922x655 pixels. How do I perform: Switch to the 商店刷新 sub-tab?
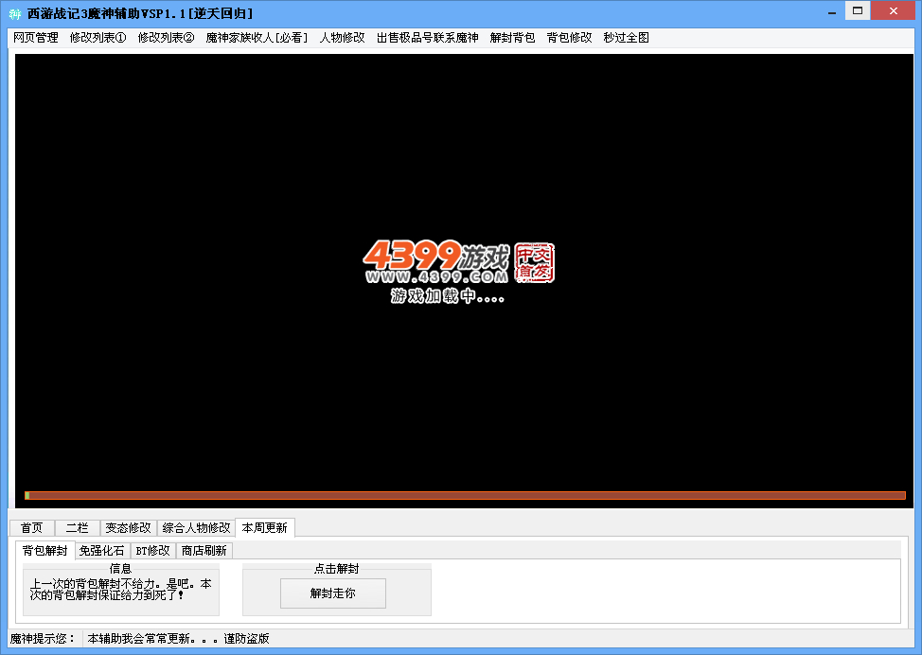click(204, 551)
